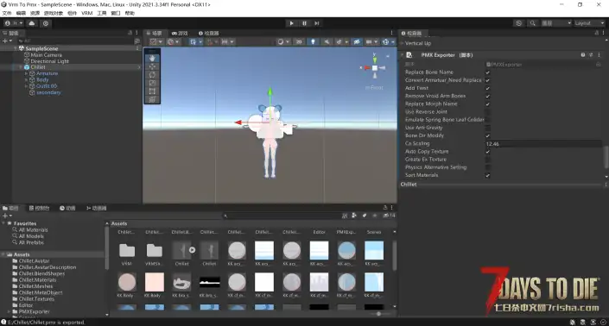Expand the PMXExporter folder in project tree
Screen dimensions: 609x326
(x=9, y=311)
